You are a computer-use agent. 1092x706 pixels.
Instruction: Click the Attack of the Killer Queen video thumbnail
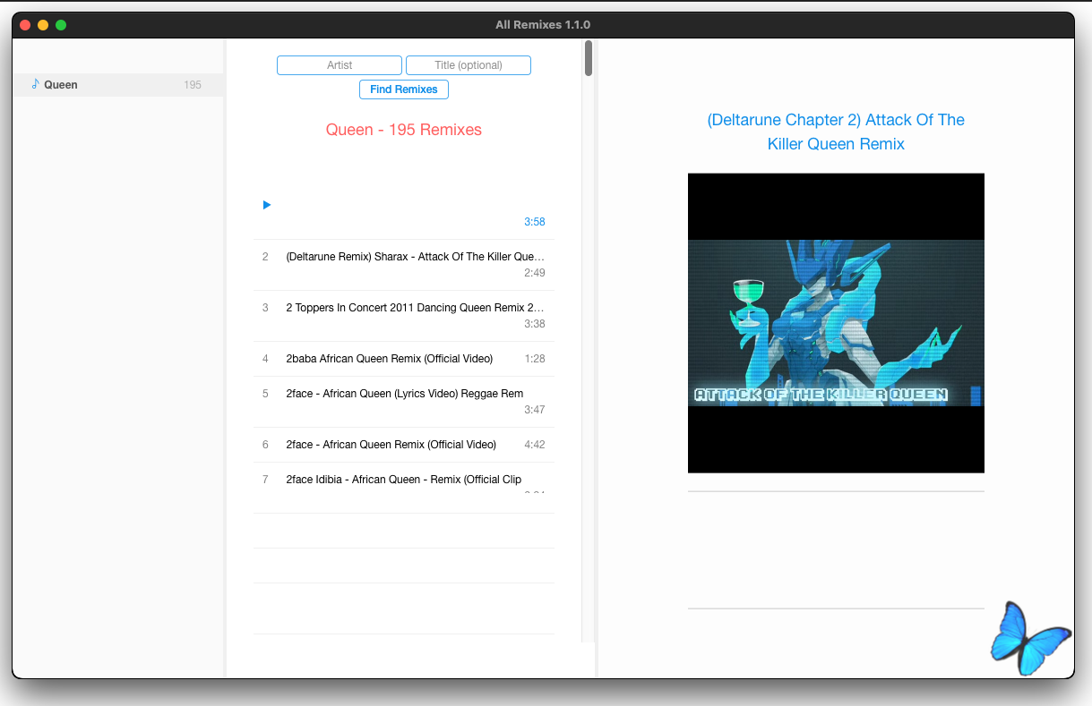pos(836,323)
